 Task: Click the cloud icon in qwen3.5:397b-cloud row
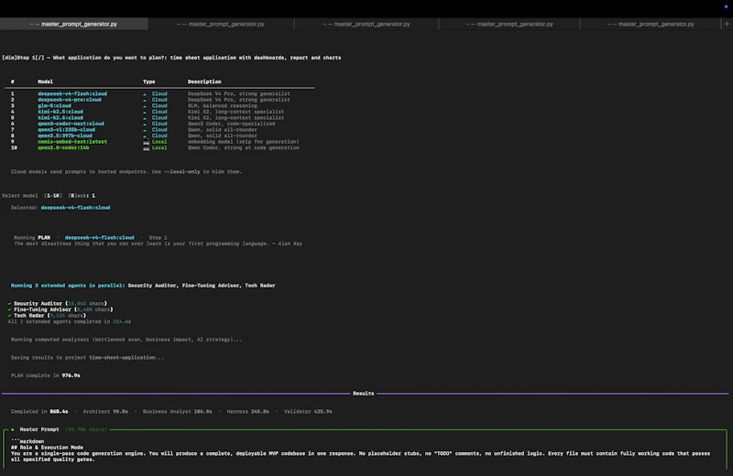pos(145,135)
